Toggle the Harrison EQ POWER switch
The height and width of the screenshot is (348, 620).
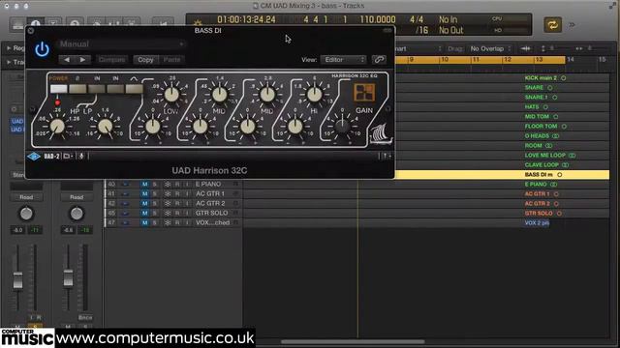tap(58, 89)
